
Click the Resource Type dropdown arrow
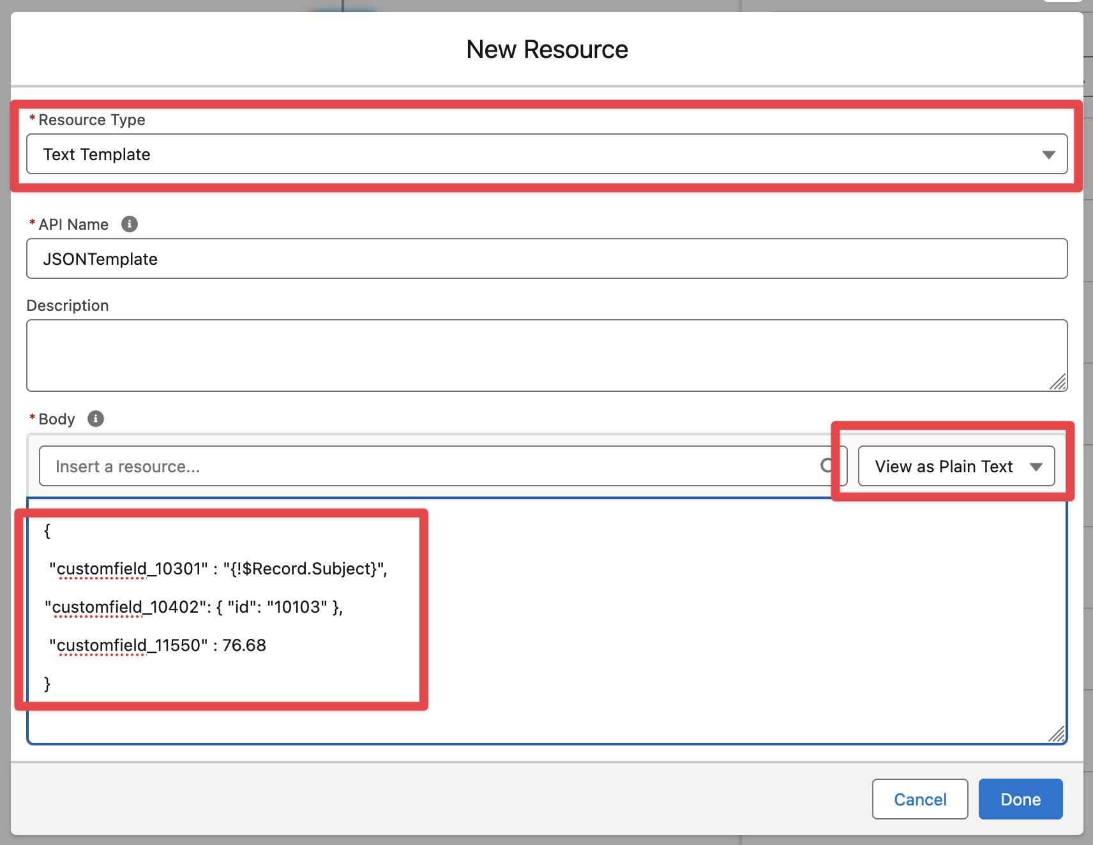click(1048, 154)
